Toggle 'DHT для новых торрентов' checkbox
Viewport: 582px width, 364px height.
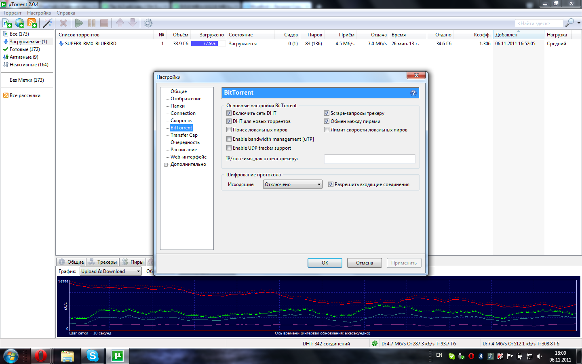(229, 121)
